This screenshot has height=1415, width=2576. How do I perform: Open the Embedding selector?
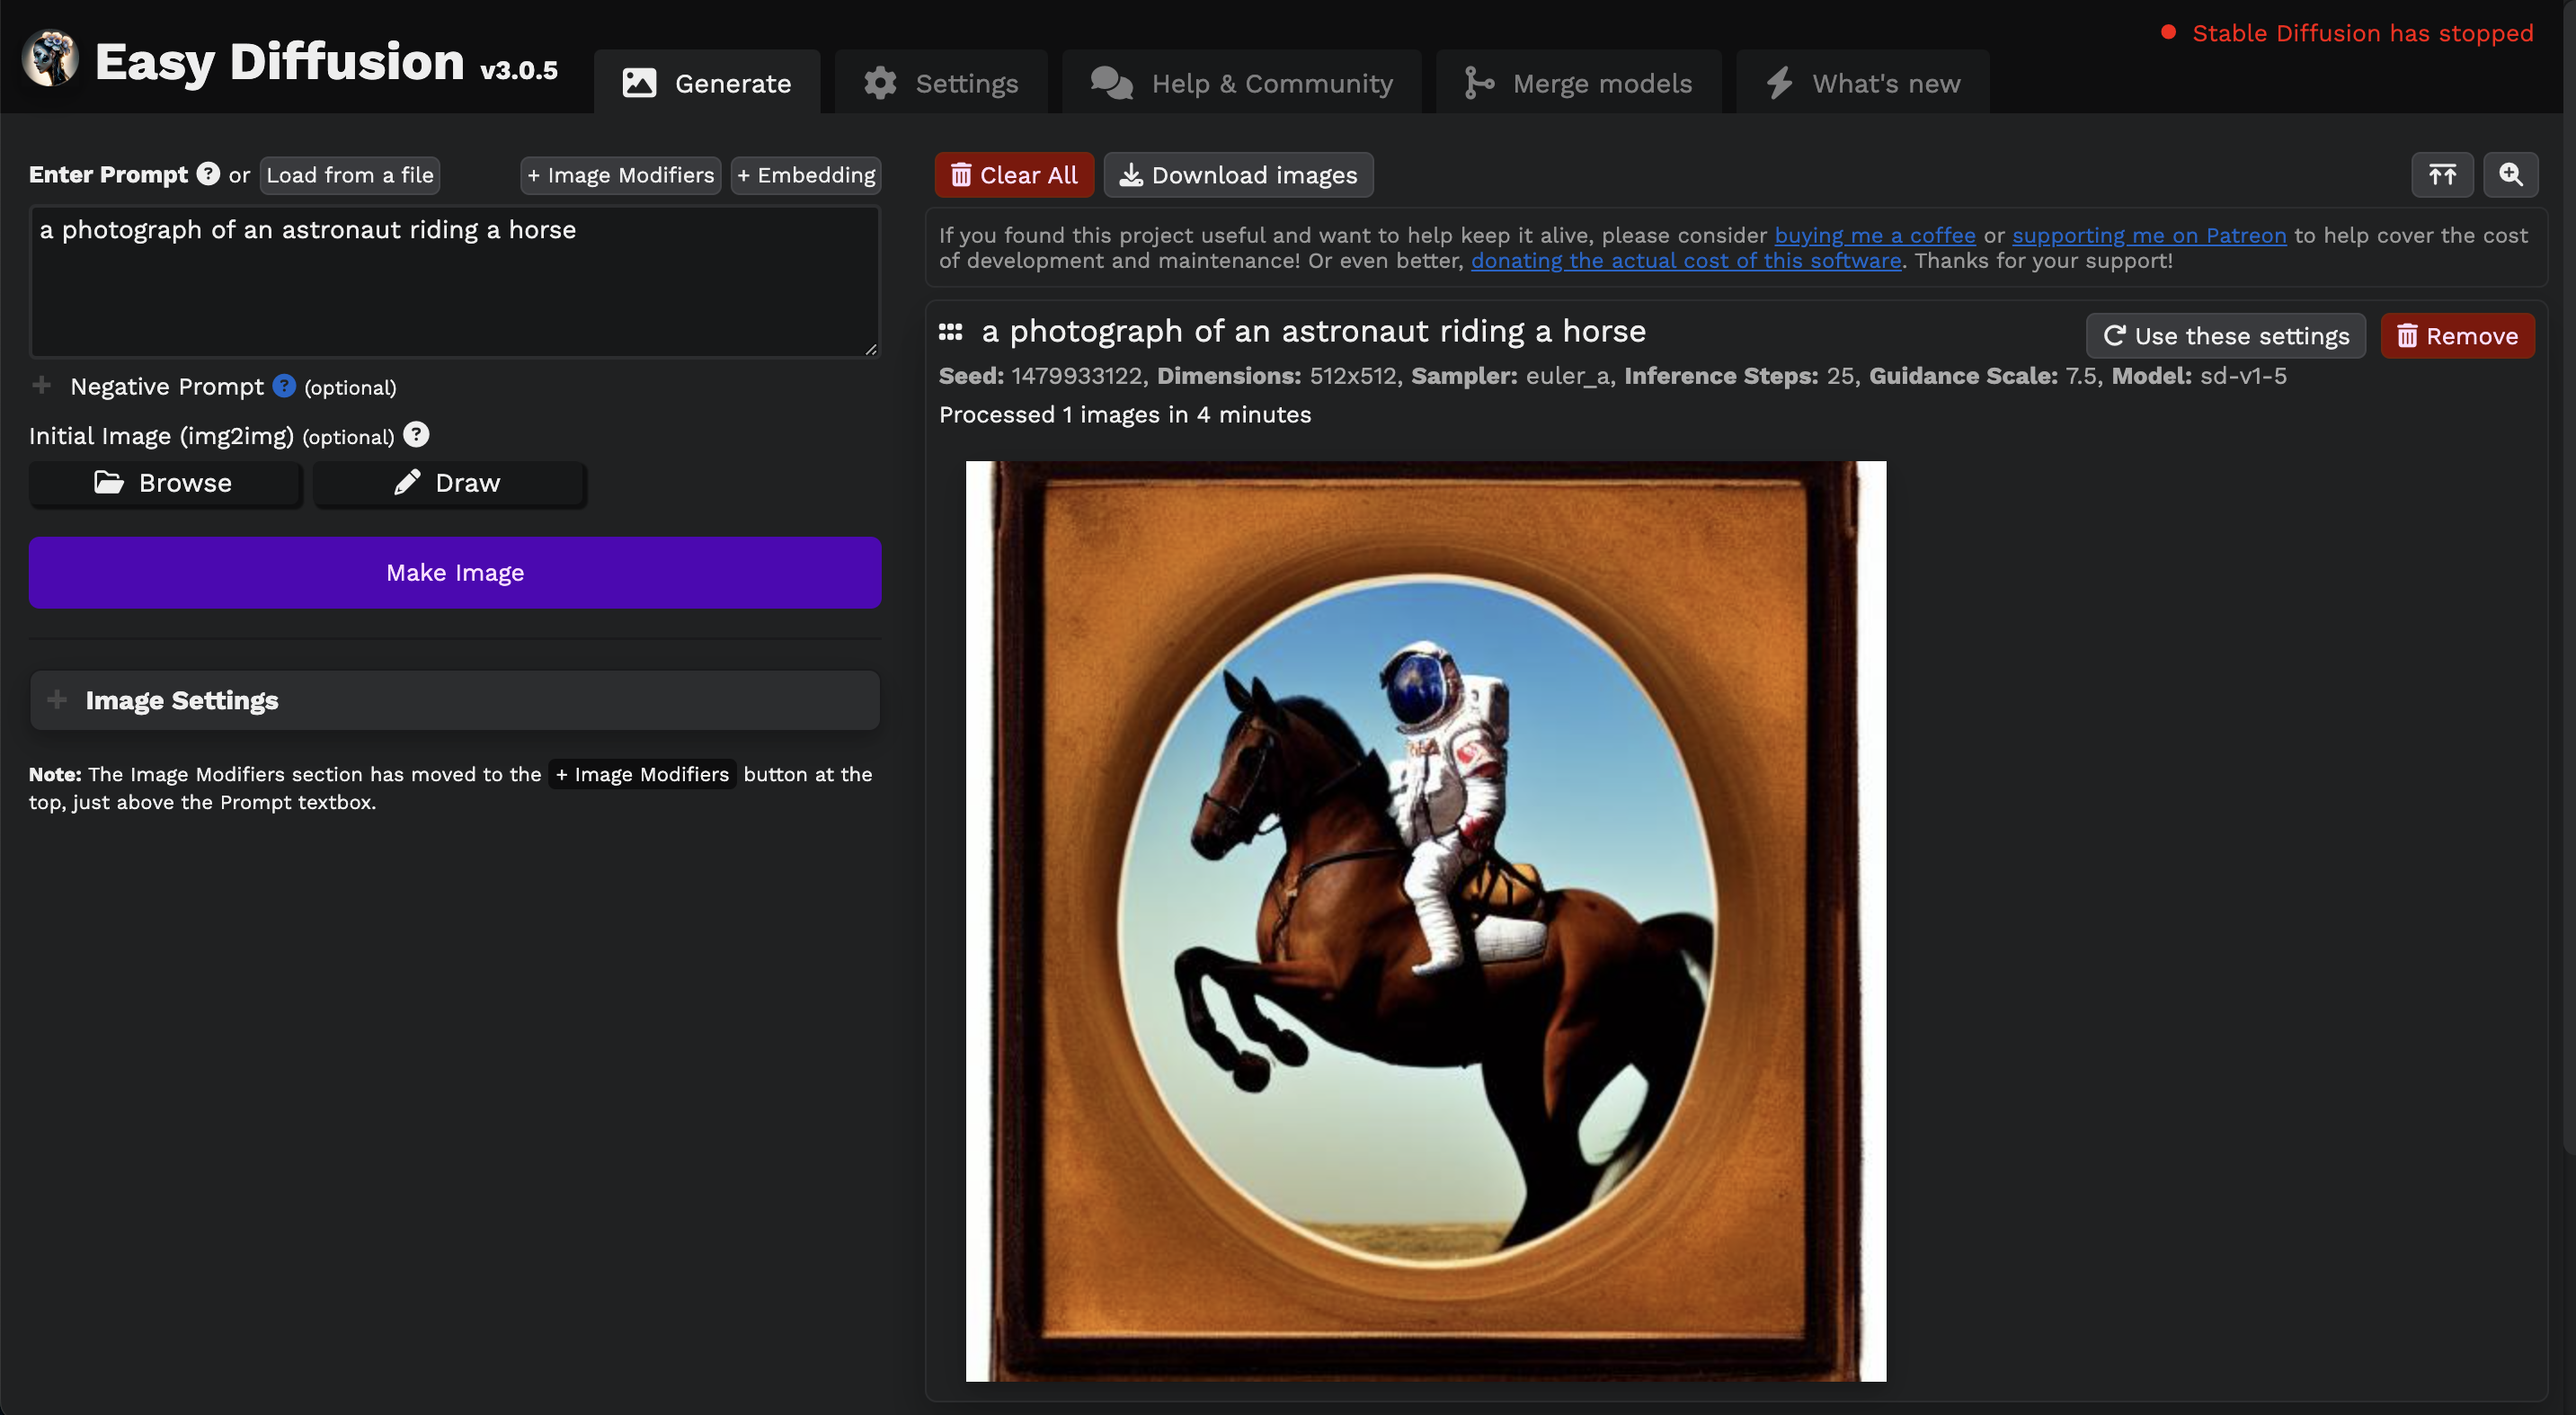[x=806, y=175]
